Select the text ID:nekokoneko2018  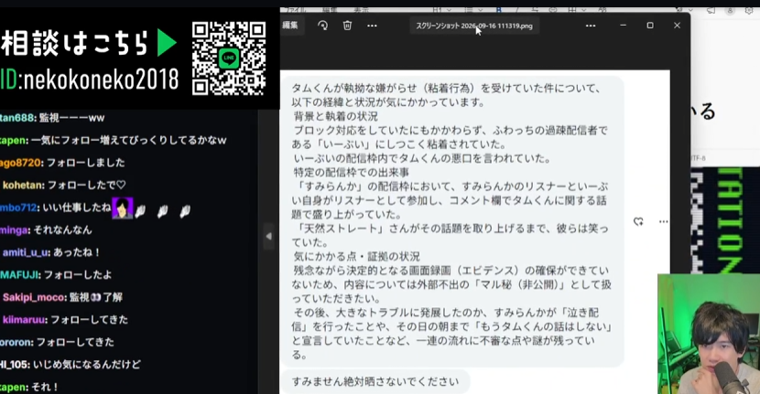(x=89, y=80)
